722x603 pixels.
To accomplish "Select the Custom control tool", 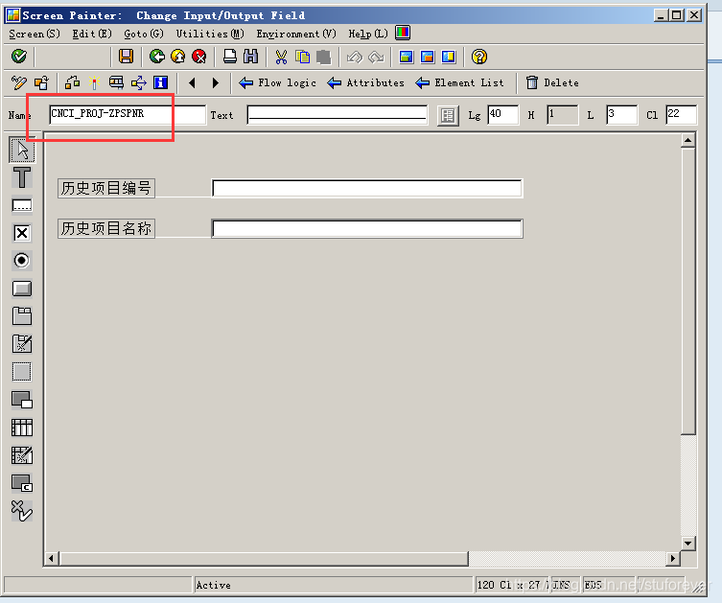I will [x=22, y=483].
